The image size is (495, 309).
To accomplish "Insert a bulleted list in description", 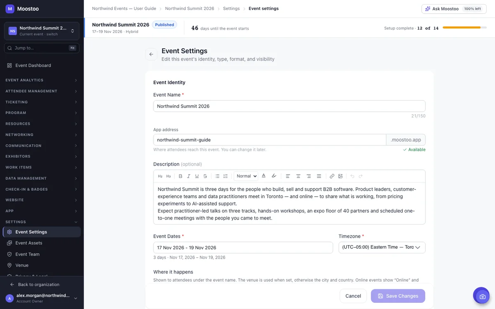I will click(x=217, y=176).
